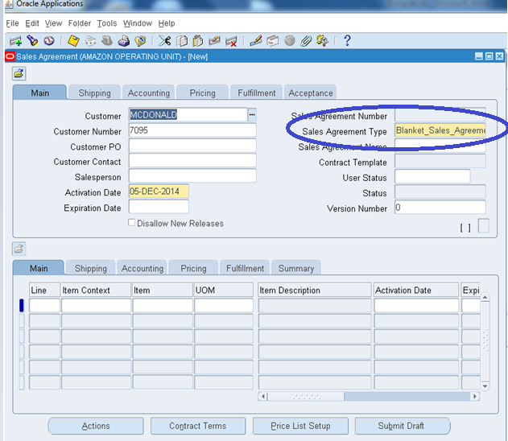Click vertical scrollbar up arrow in lines grid
The image size is (508, 441).
485,297
